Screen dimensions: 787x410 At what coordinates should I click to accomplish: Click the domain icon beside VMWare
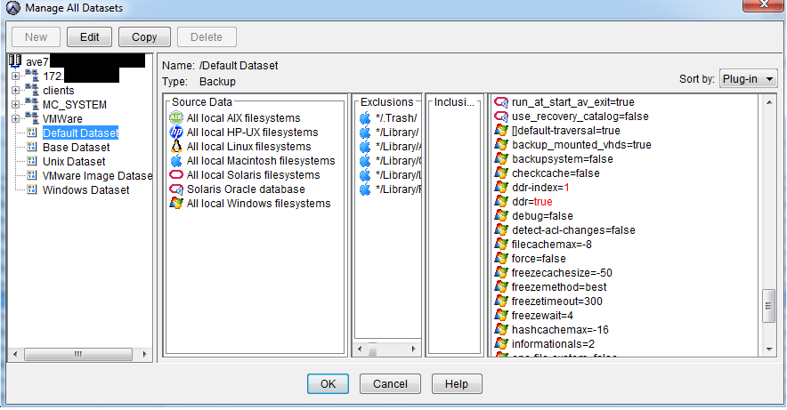(32, 118)
